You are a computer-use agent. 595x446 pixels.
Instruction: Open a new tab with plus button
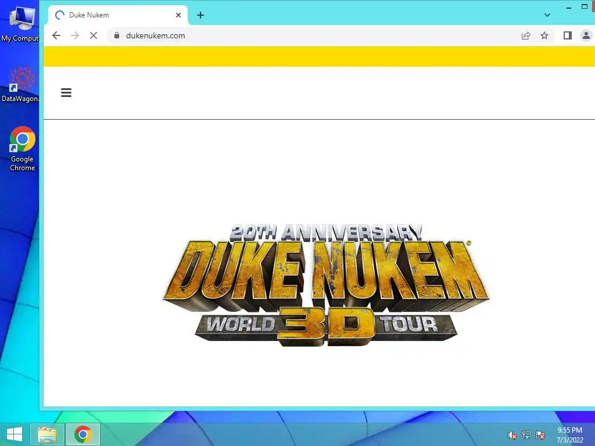200,15
